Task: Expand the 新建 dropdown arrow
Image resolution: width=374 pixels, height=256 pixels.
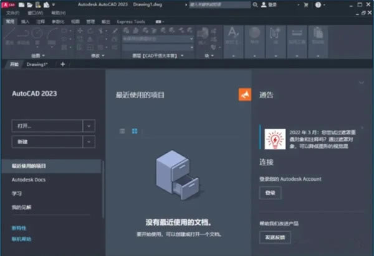Action: pyautogui.click(x=89, y=142)
